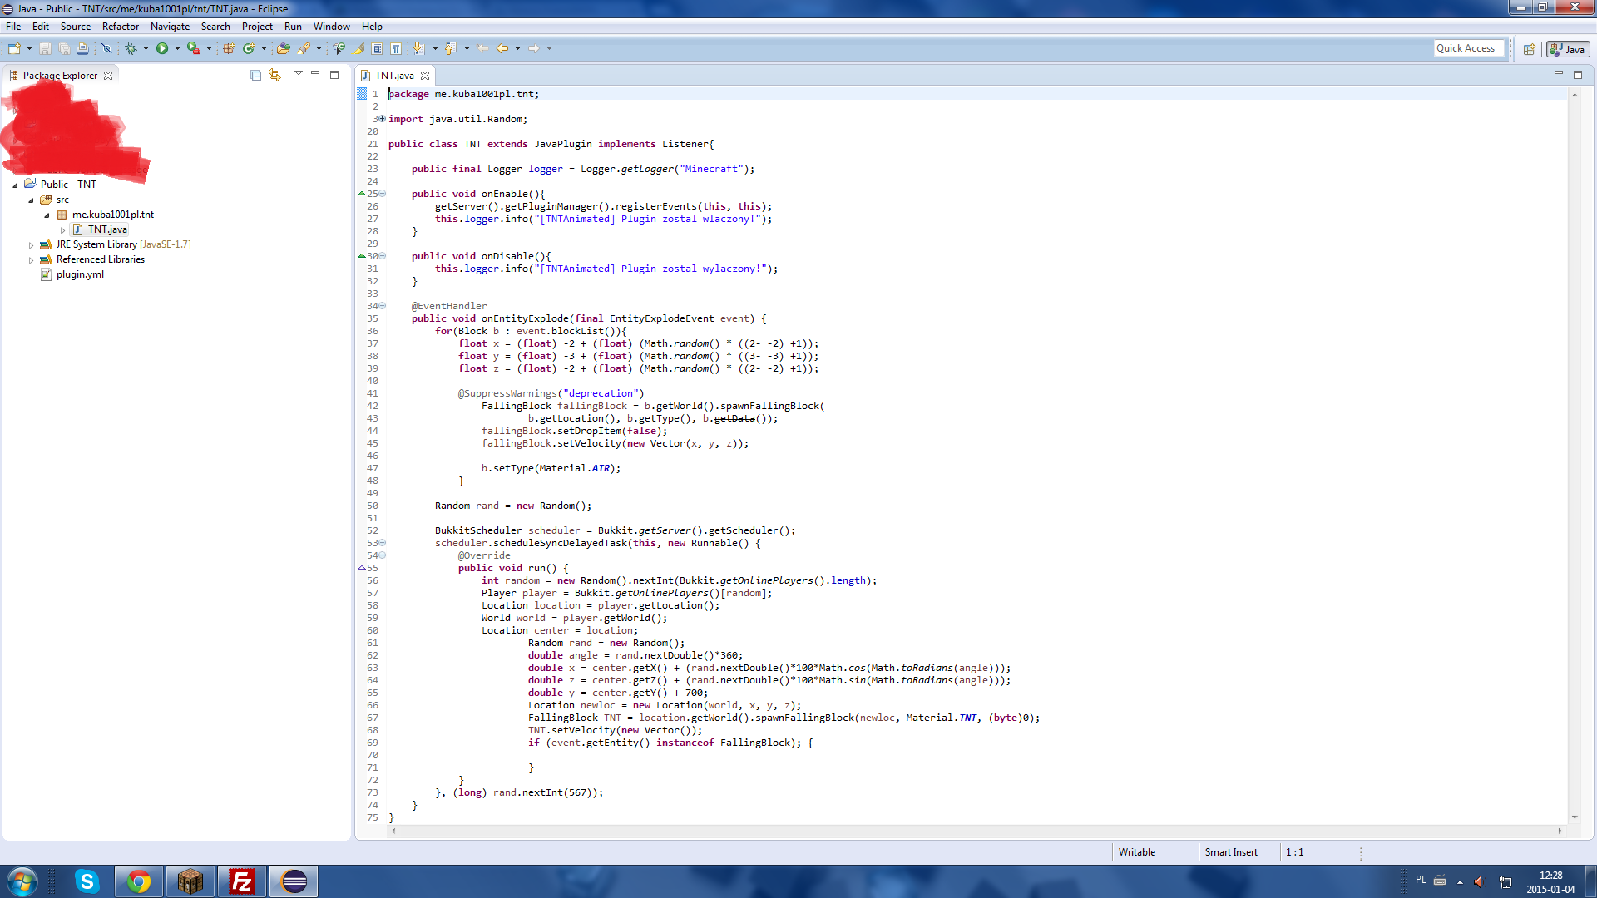This screenshot has width=1597, height=898.
Task: Expand JRE System Library
Action: [31, 245]
